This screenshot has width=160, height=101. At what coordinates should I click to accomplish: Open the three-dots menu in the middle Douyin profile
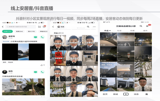pyautogui.click(x=94, y=27)
